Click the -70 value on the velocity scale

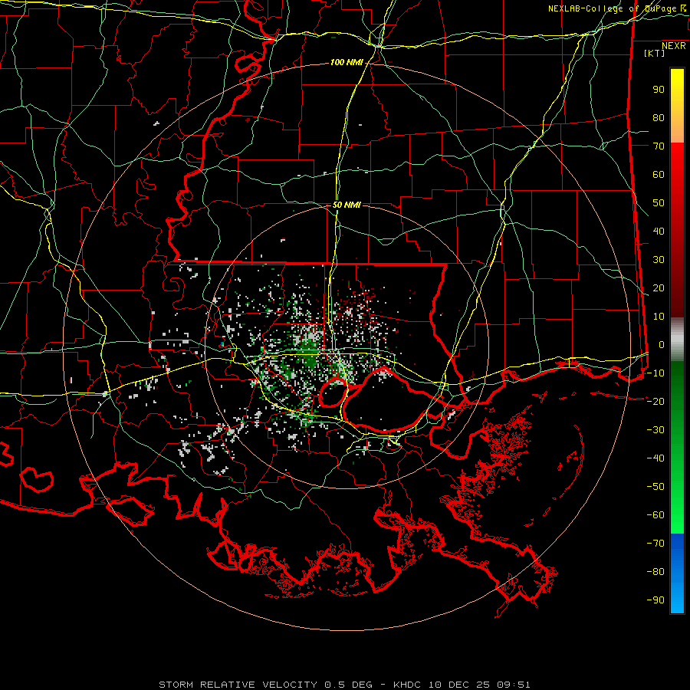[x=655, y=544]
